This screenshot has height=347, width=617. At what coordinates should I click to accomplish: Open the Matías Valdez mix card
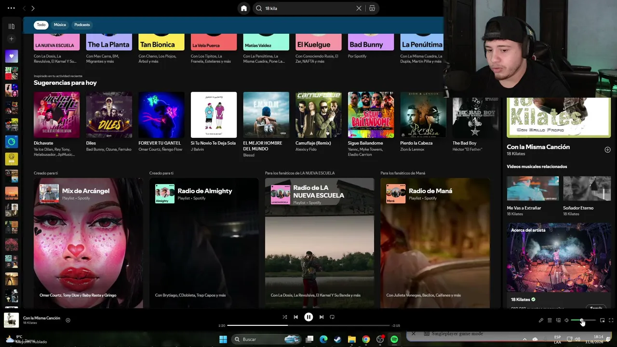pyautogui.click(x=266, y=48)
